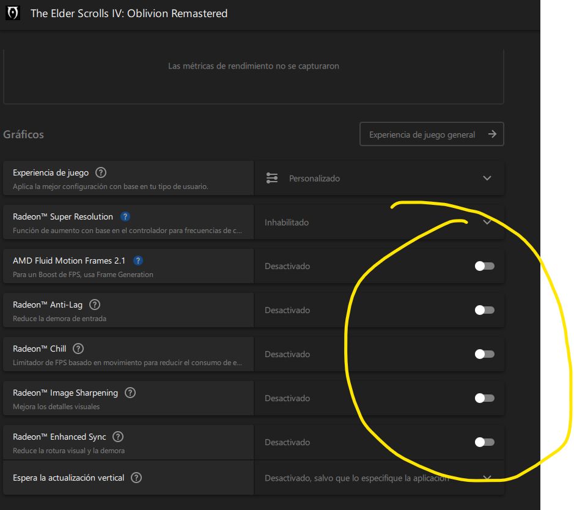Click the Radeon Super Resolution label
This screenshot has width=574, height=510.
click(x=63, y=216)
